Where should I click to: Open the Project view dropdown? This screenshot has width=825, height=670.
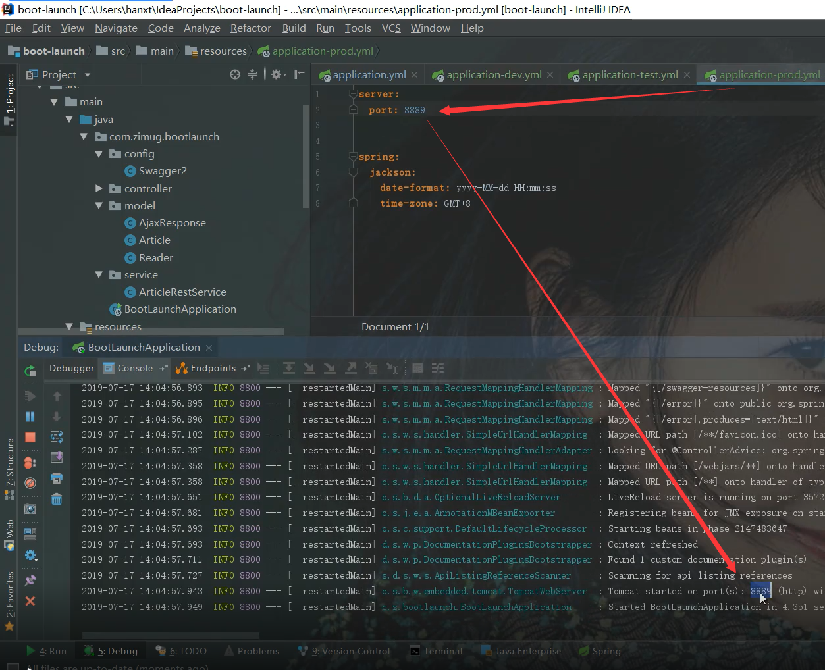(88, 75)
